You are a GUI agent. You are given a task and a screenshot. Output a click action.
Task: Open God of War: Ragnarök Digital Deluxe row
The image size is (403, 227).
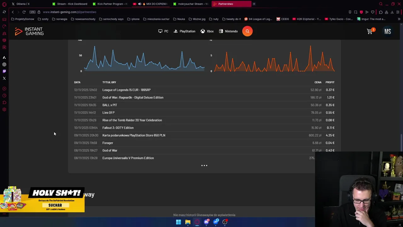(x=204, y=97)
